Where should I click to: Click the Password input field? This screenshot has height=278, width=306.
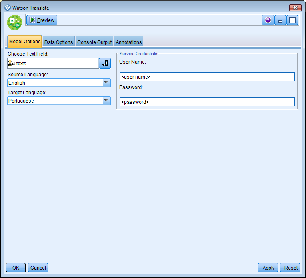point(207,102)
